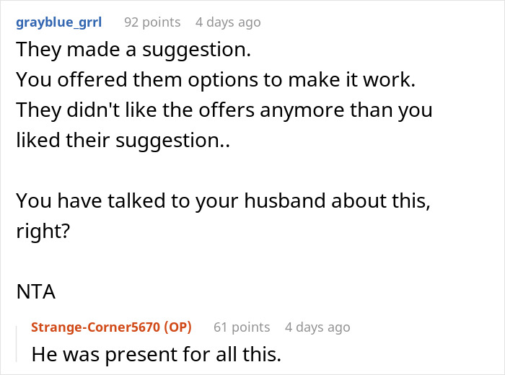This screenshot has height=375, width=505.
Task: Click the reply "He was present for all this."
Action: pyautogui.click(x=157, y=355)
